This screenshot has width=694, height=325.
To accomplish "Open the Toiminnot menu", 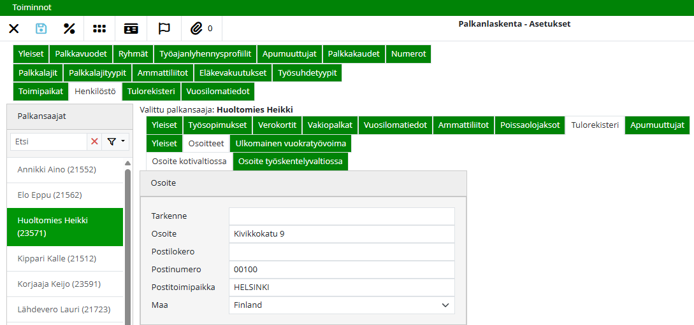I will click(x=32, y=8).
